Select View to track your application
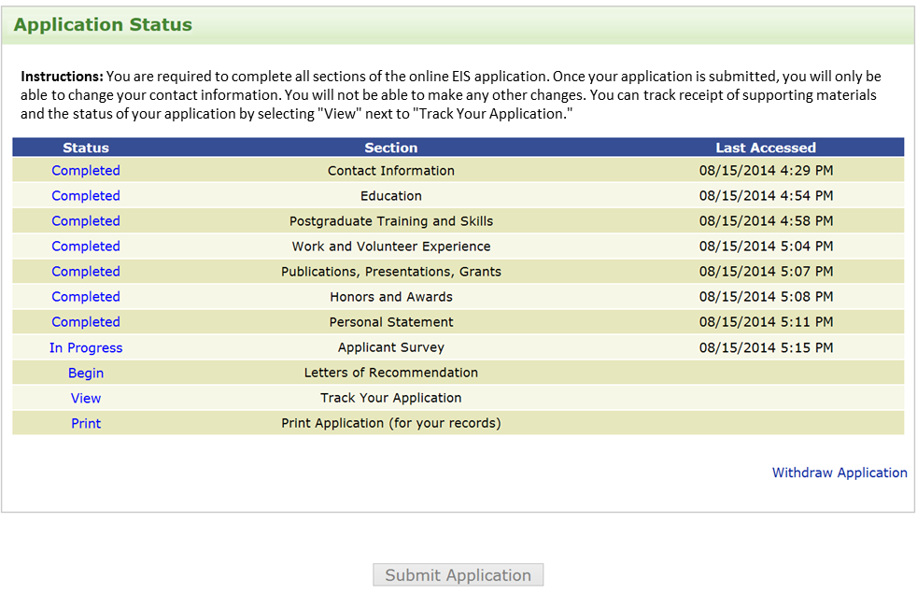 (86, 398)
